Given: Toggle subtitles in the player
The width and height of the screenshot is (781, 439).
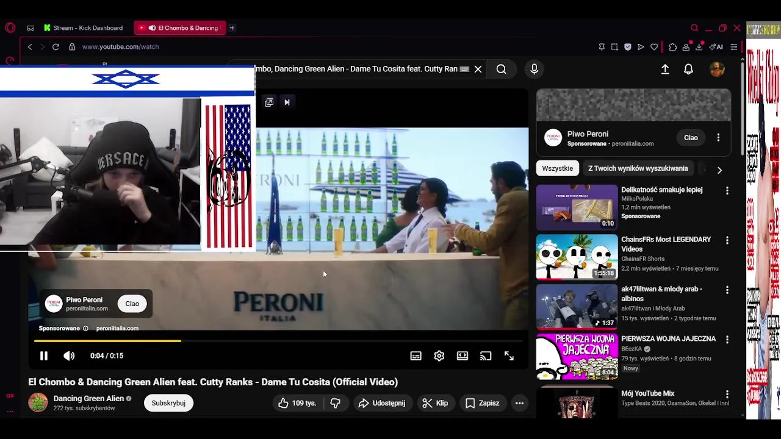Looking at the screenshot, I should [x=416, y=356].
